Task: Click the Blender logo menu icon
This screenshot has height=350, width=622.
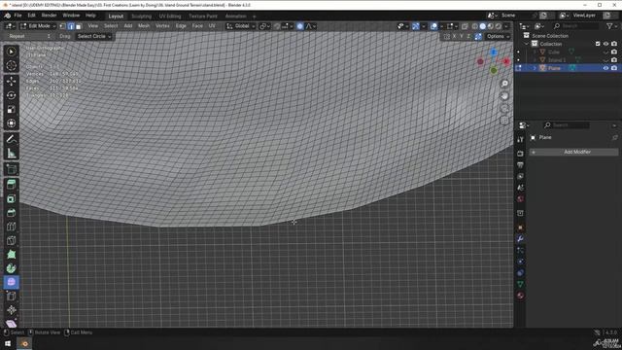Action: 7,16
